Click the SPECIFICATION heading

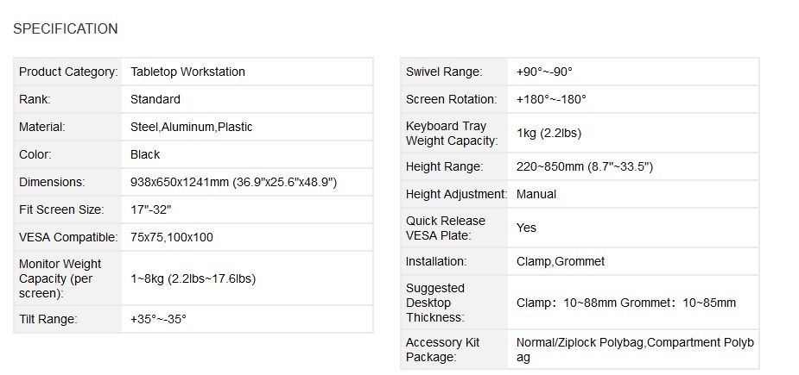coord(66,29)
